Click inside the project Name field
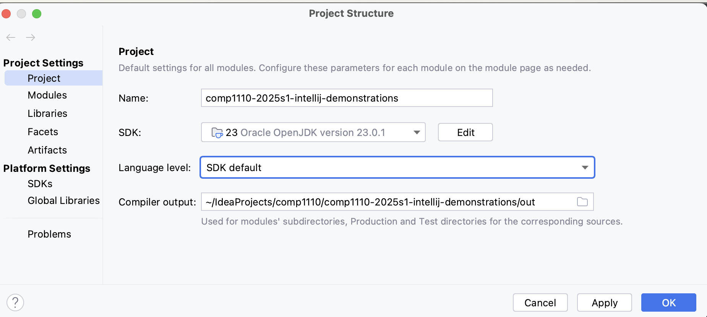 click(x=347, y=98)
